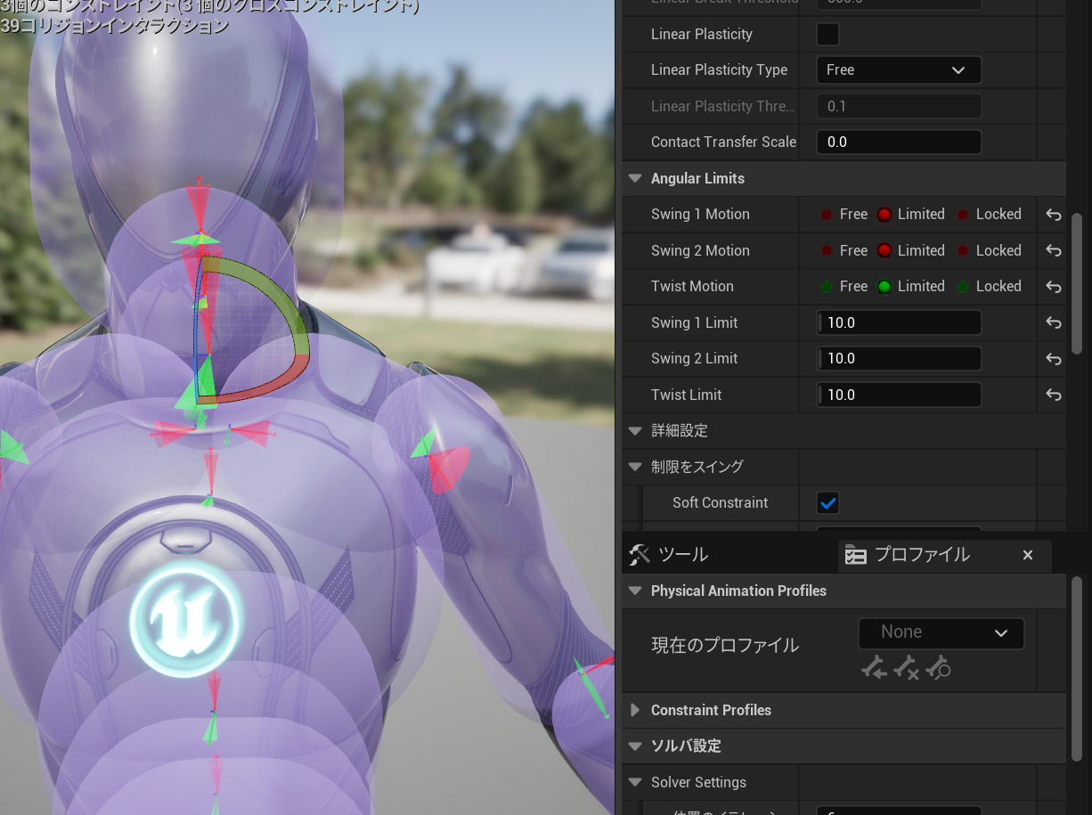Screen dimensions: 1092x815
Task: Collapse the Physical Animation Profiles section
Action: [635, 591]
